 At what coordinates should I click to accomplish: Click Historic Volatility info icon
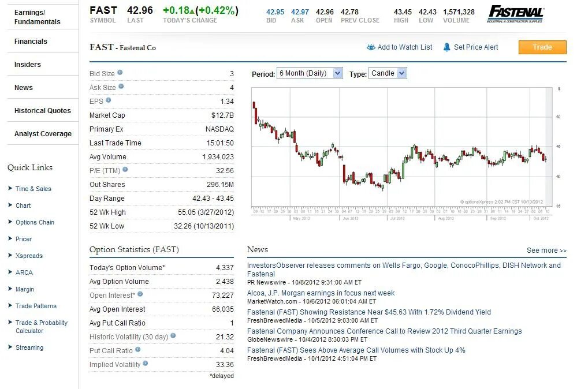(173, 336)
